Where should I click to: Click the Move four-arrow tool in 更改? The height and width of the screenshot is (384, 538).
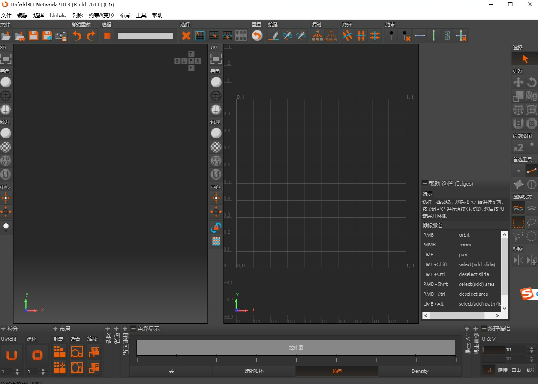click(518, 82)
